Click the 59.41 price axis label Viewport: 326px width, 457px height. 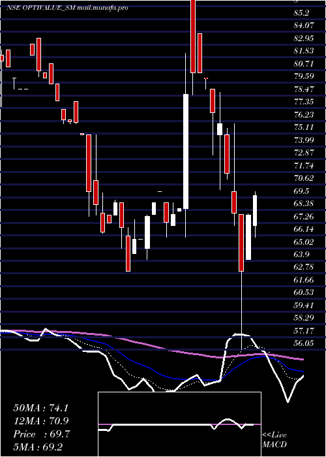pos(304,305)
